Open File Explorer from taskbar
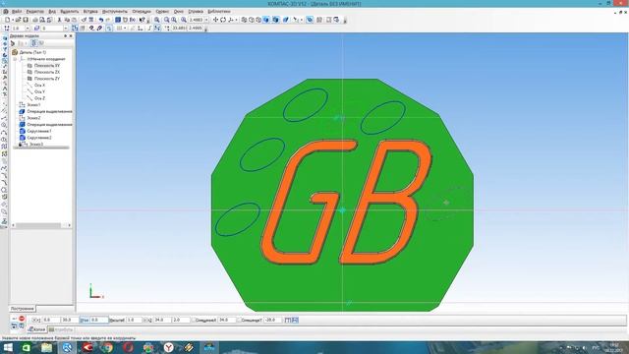The height and width of the screenshot is (354, 629). tap(46, 347)
